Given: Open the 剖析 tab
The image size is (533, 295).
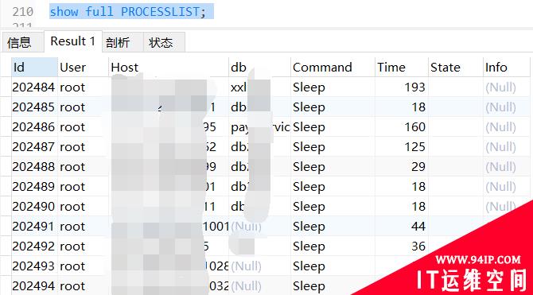Looking at the screenshot, I should 123,42.
